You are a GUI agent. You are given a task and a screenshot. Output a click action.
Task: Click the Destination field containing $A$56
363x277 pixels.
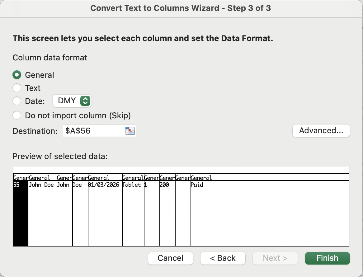coord(93,131)
